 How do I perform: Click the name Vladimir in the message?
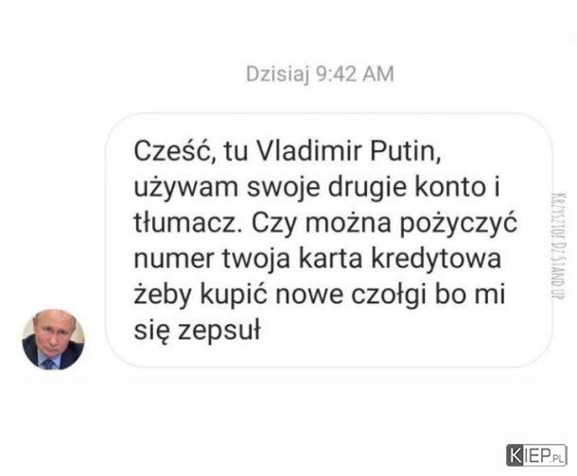308,150
